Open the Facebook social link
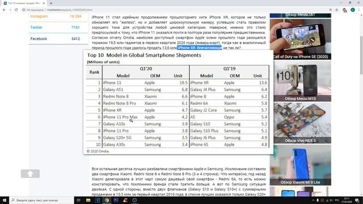This screenshot has height=204, width=363. 39,39
